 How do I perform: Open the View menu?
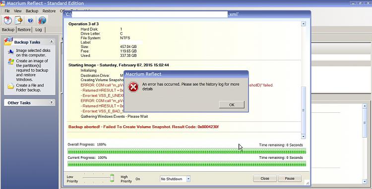click(17, 11)
